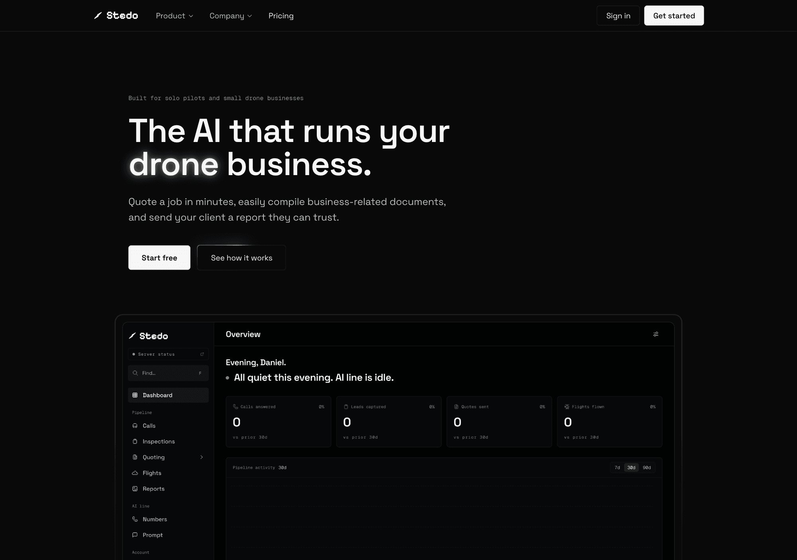The height and width of the screenshot is (560, 797).
Task: Open the Overview settings sliders icon
Action: tap(656, 334)
